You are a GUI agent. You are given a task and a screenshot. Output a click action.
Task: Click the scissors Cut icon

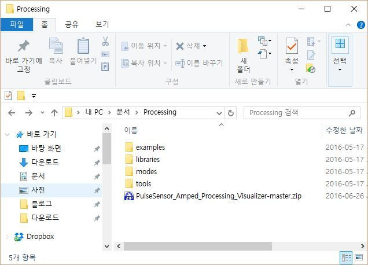[105, 41]
